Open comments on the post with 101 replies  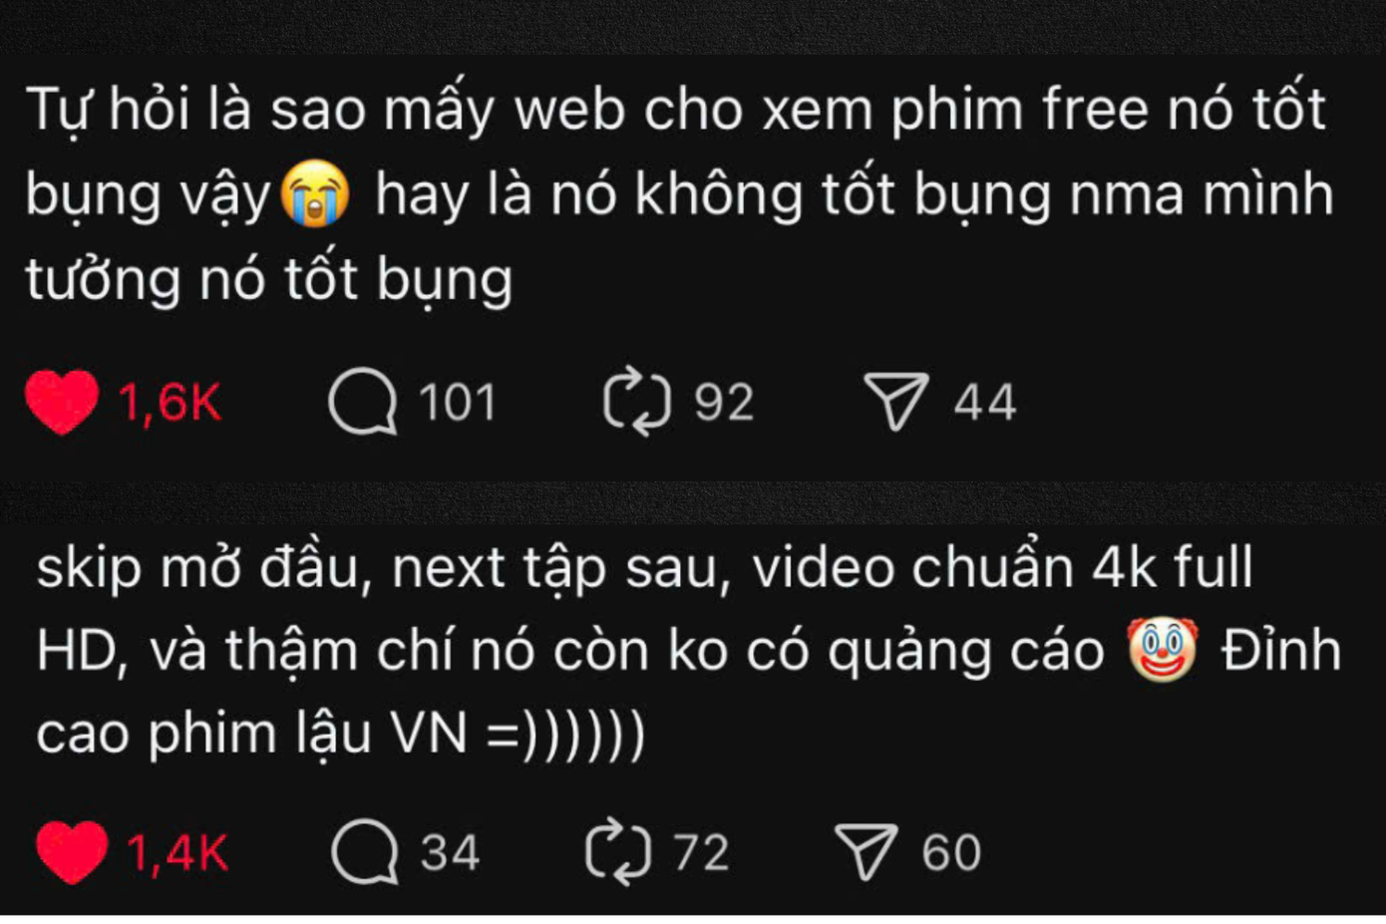tap(363, 402)
